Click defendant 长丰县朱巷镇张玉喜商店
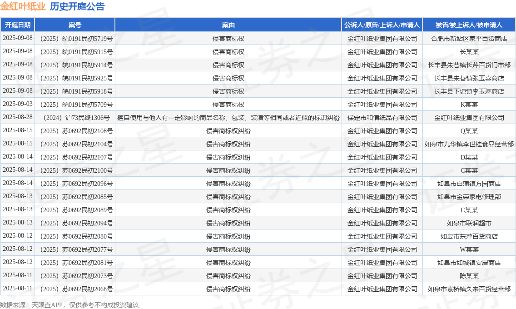Image resolution: width=516 pixels, height=309 pixels. 469,78
